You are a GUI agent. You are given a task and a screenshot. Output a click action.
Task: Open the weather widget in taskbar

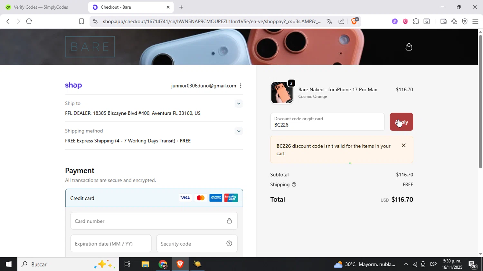coord(365,264)
